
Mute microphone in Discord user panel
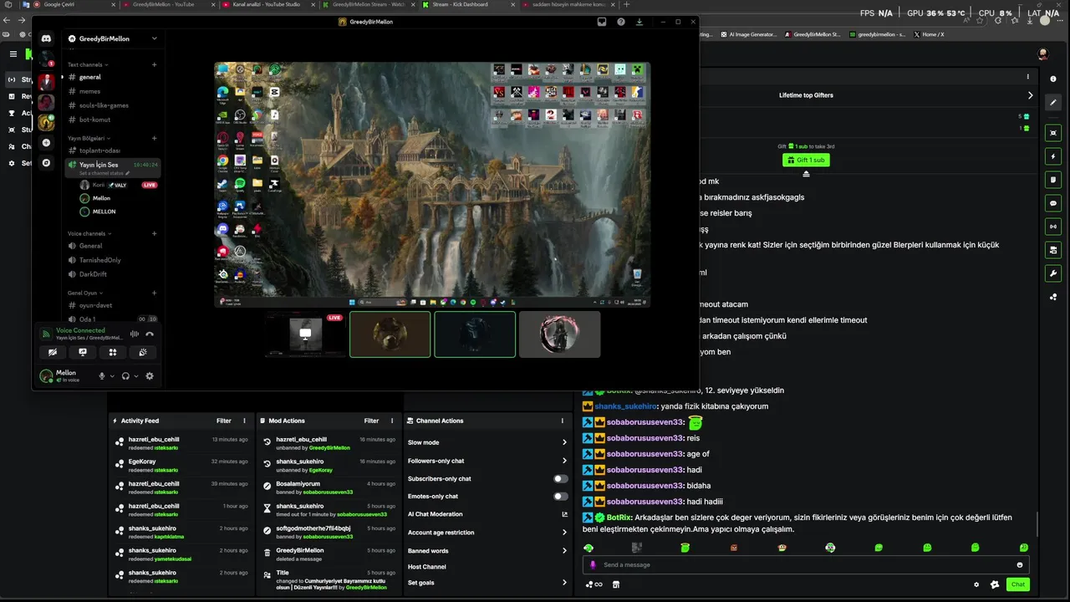coord(102,376)
